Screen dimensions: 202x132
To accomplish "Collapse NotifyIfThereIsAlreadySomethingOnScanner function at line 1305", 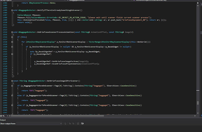I will pyautogui.click(x=12, y=10).
